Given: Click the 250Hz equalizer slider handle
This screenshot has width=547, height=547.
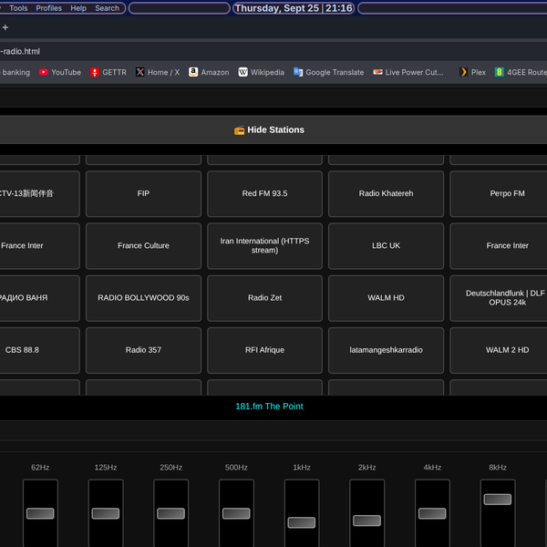Looking at the screenshot, I should [x=171, y=513].
